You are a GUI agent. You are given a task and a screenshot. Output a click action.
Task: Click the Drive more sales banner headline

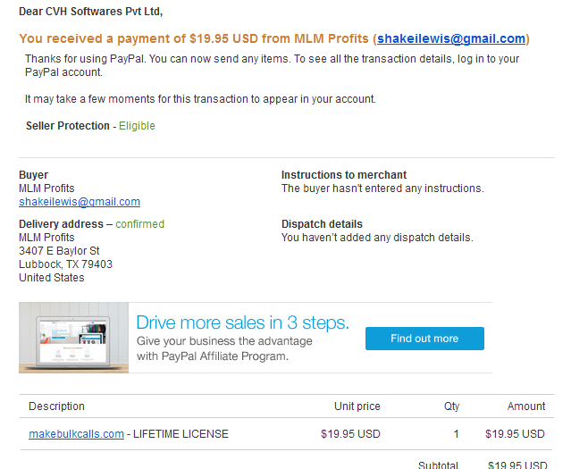pyautogui.click(x=242, y=322)
